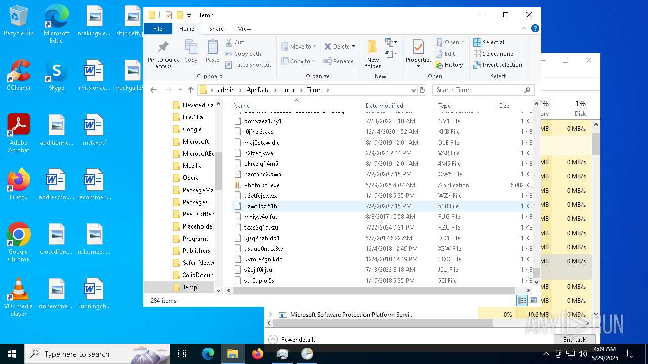
Task: Switch to large icons view layout
Action: 533,300
